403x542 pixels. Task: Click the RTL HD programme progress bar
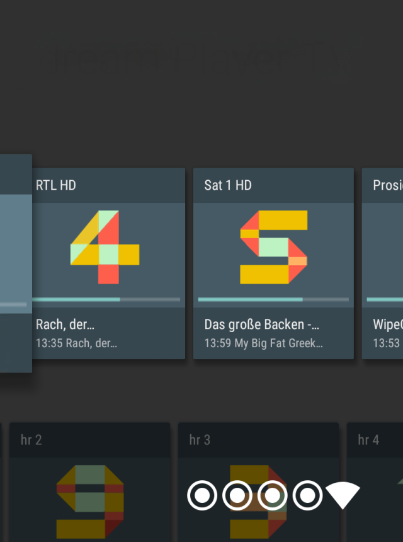pyautogui.click(x=106, y=299)
